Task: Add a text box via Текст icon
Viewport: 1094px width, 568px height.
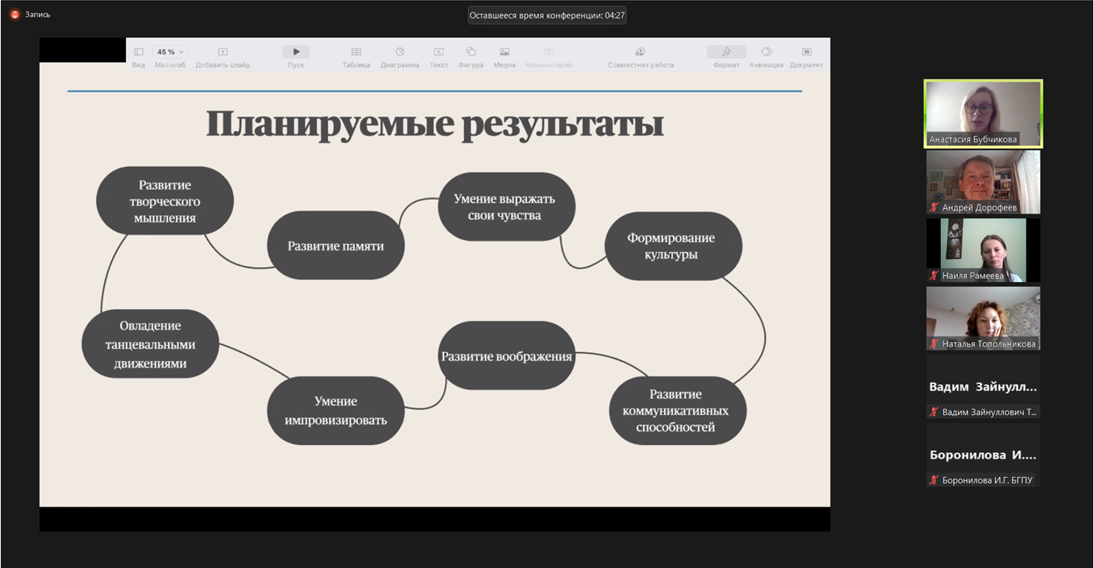Action: (x=439, y=52)
